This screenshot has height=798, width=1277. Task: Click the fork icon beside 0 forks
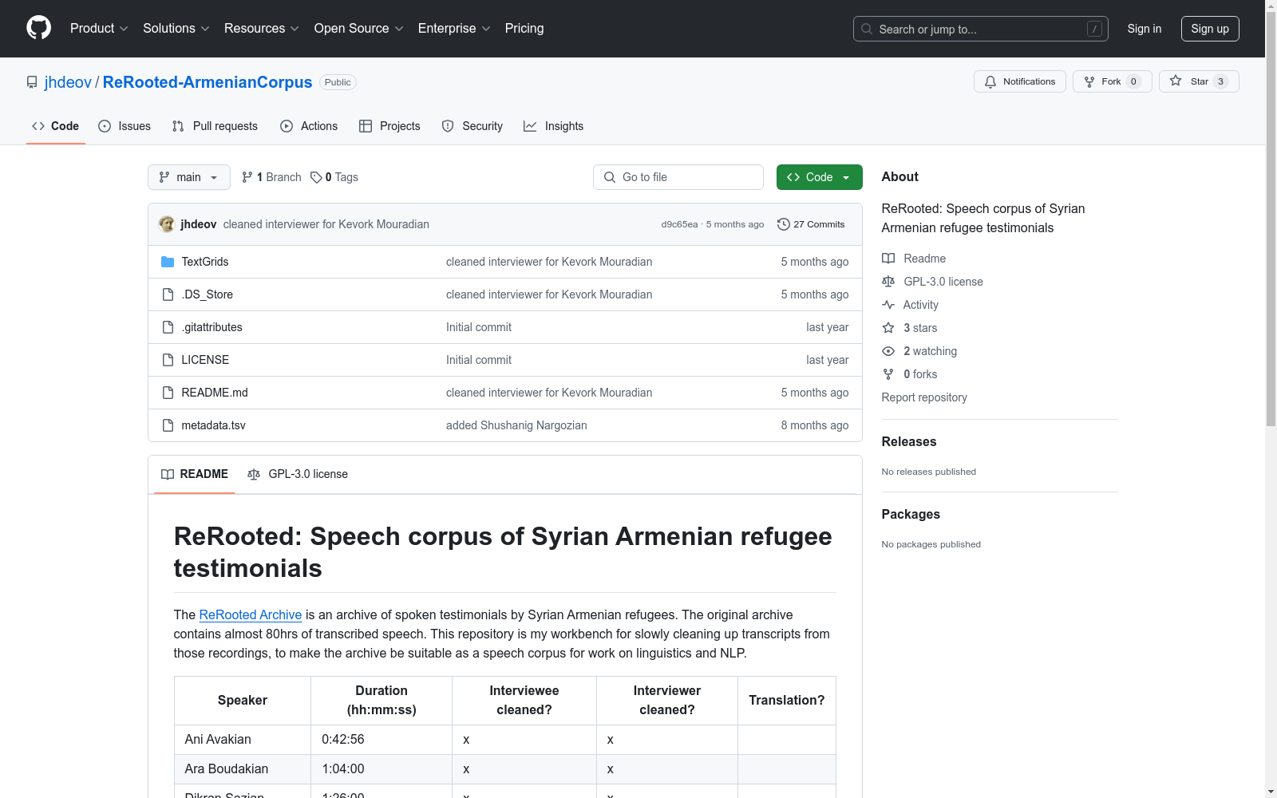[x=888, y=374]
